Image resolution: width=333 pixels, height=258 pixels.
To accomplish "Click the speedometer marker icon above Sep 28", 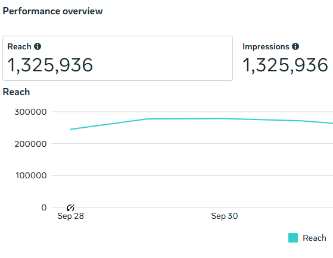I will pyautogui.click(x=70, y=207).
